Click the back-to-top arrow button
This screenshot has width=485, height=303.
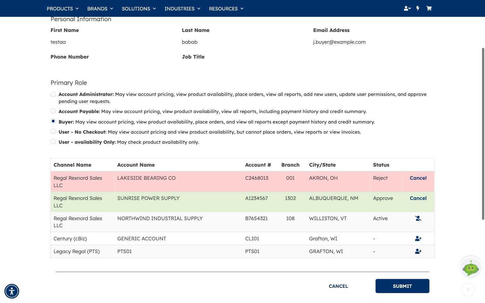tap(468, 290)
